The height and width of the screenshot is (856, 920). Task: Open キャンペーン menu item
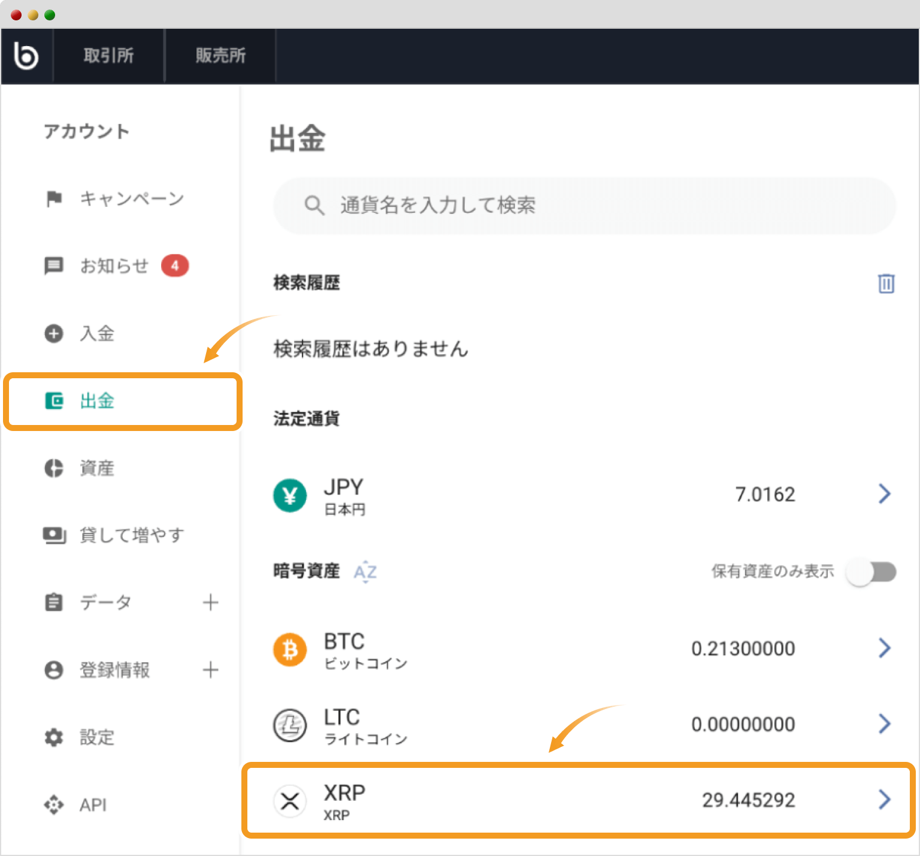[132, 198]
